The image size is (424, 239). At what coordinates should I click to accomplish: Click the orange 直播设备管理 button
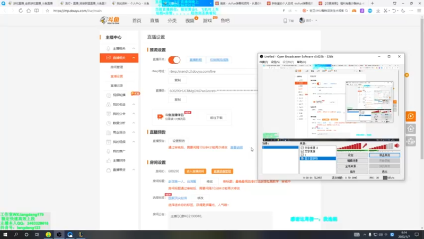click(x=222, y=171)
